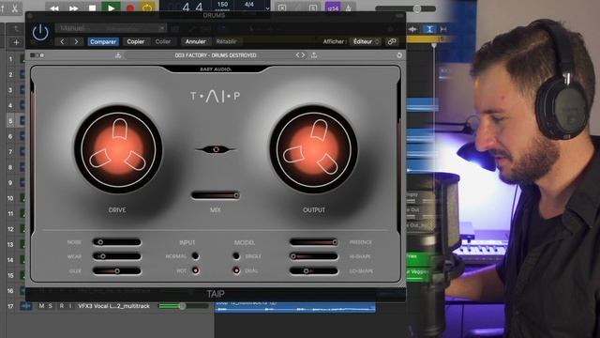This screenshot has height=338, width=600.
Task: Click the highlighted blue tool icon above the ruler
Action: point(429,29)
